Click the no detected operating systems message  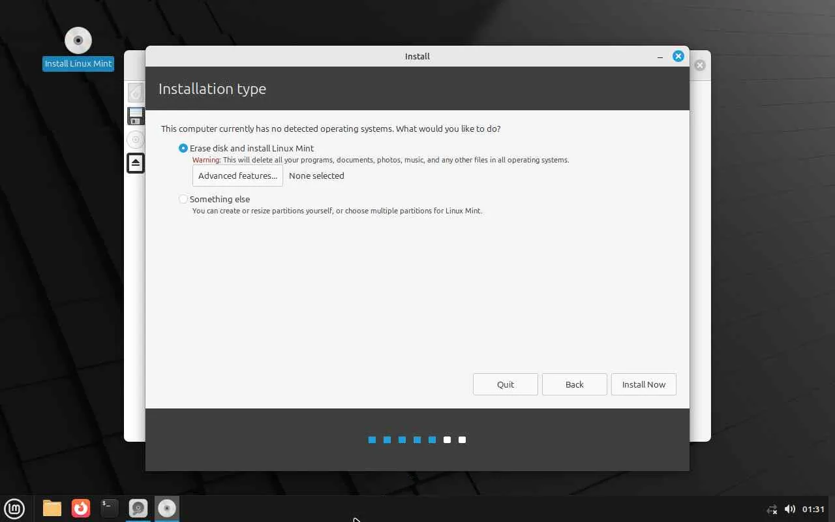(x=331, y=129)
